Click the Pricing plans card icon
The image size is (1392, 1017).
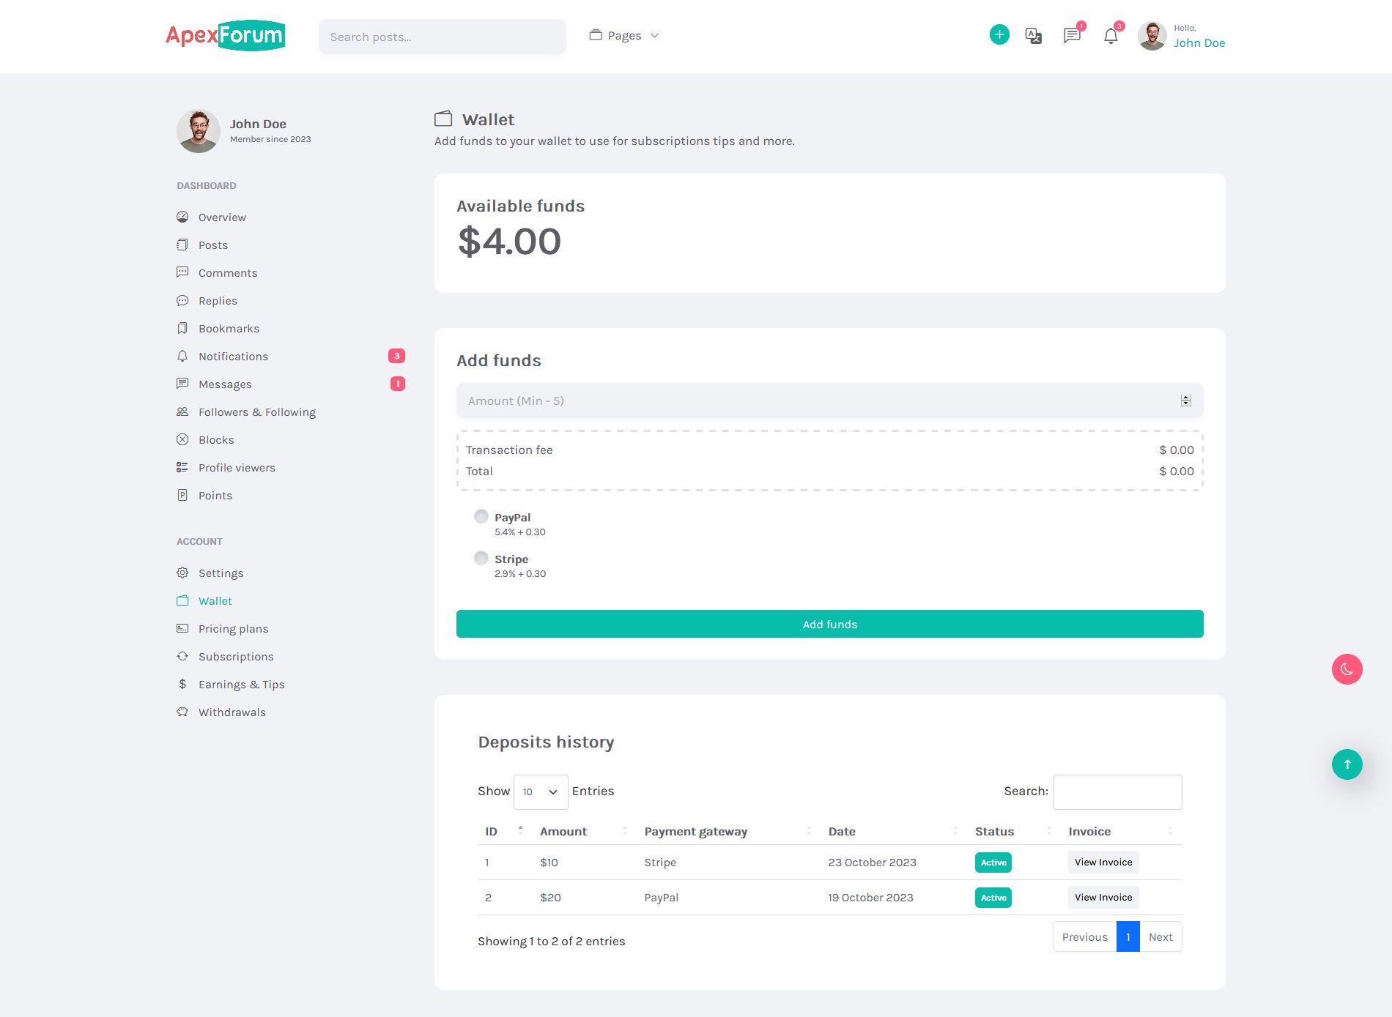click(x=182, y=628)
